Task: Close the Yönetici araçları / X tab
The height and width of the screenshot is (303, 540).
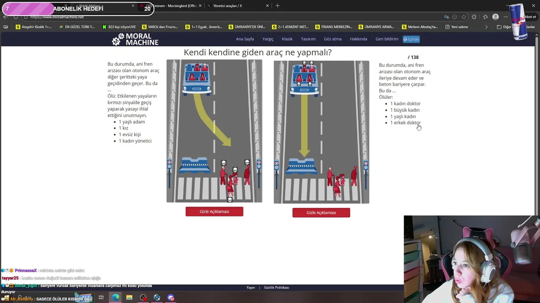Action: tap(267, 6)
